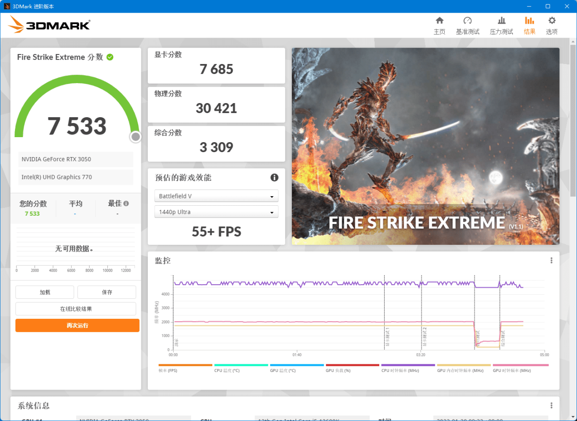Switch to the 结果 results icon

[x=529, y=25]
